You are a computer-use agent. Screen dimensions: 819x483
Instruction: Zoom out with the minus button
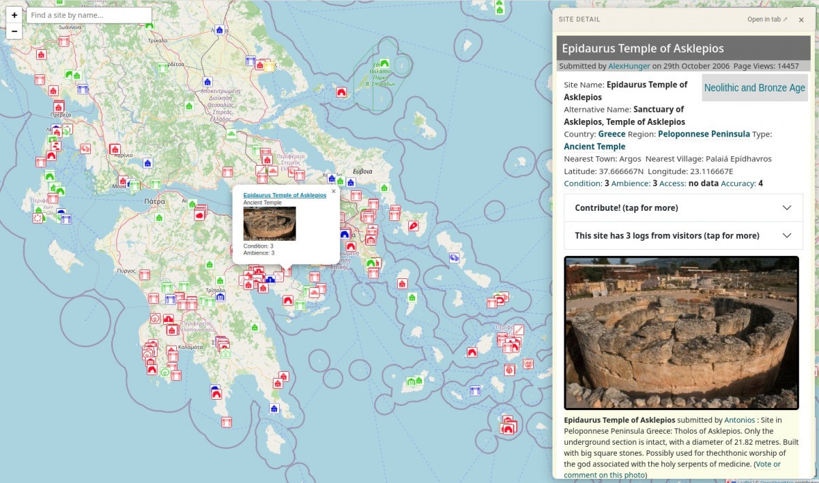tap(14, 31)
